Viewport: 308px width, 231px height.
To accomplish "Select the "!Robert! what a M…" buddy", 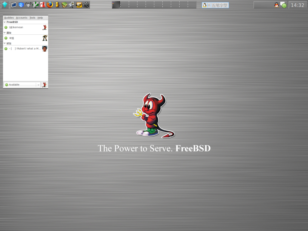I will click(26, 48).
